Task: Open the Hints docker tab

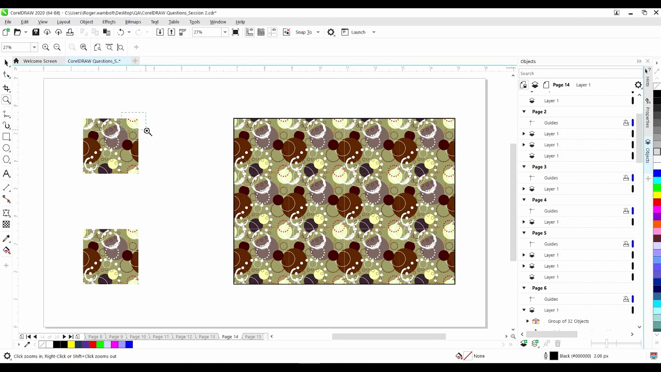Action: coord(648,79)
